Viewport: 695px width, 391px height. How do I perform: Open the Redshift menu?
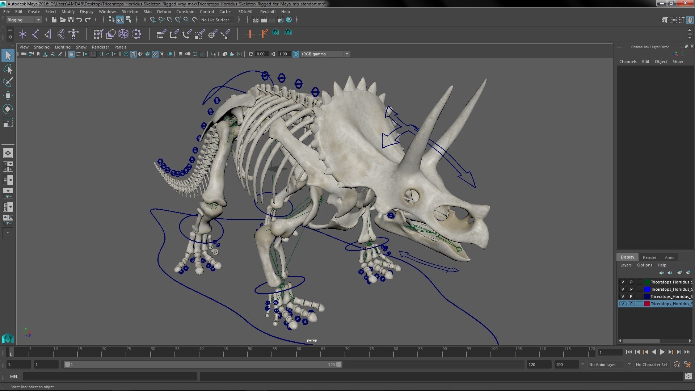(x=268, y=12)
